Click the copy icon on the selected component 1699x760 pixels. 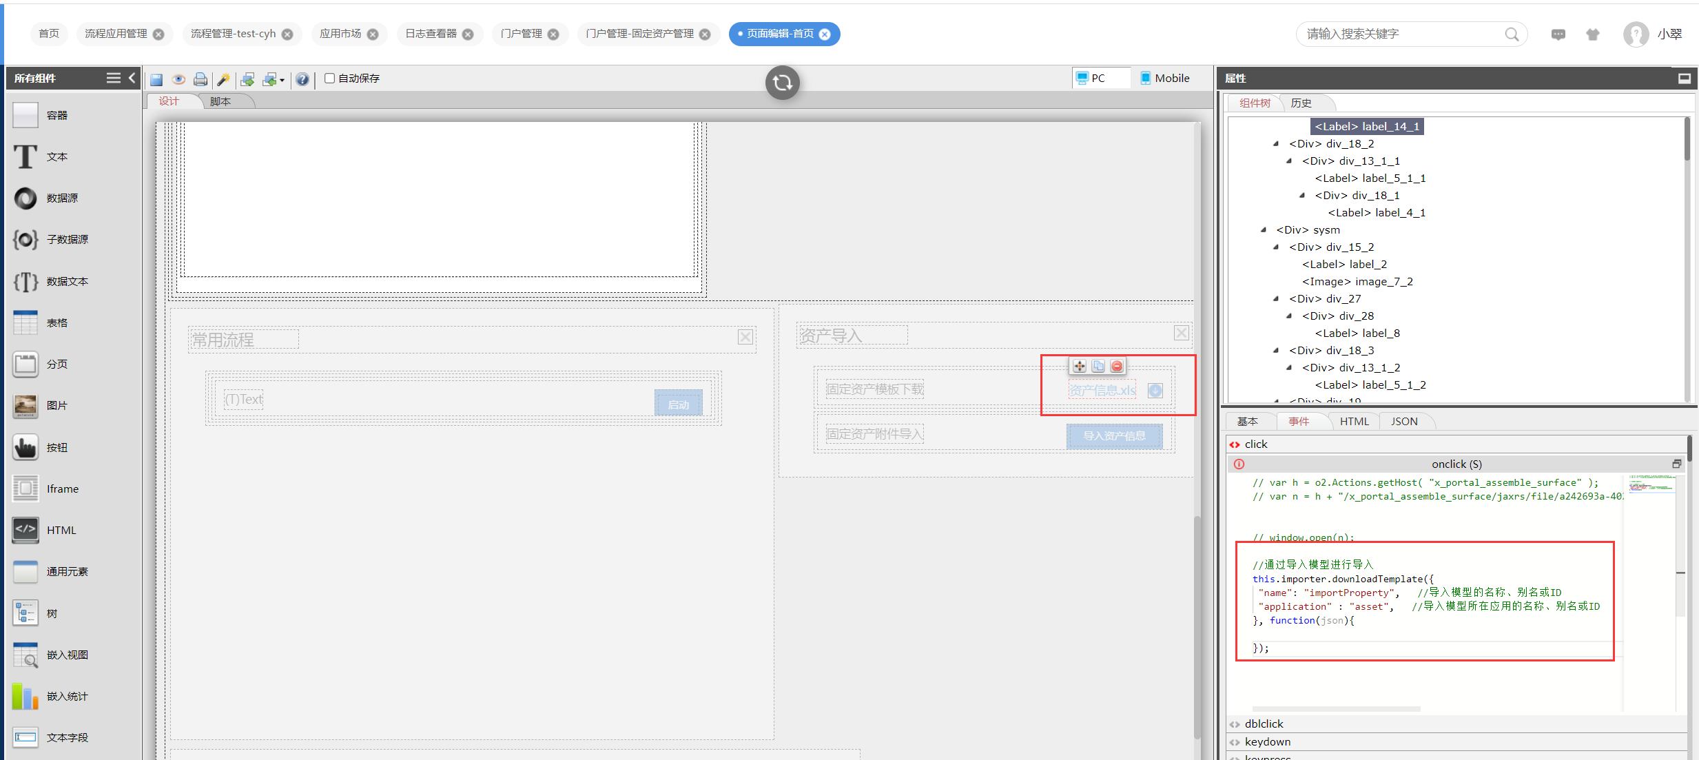coord(1098,366)
